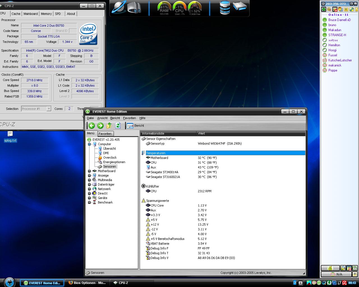Expand the Netzwerk tree node

pyautogui.click(x=89, y=189)
